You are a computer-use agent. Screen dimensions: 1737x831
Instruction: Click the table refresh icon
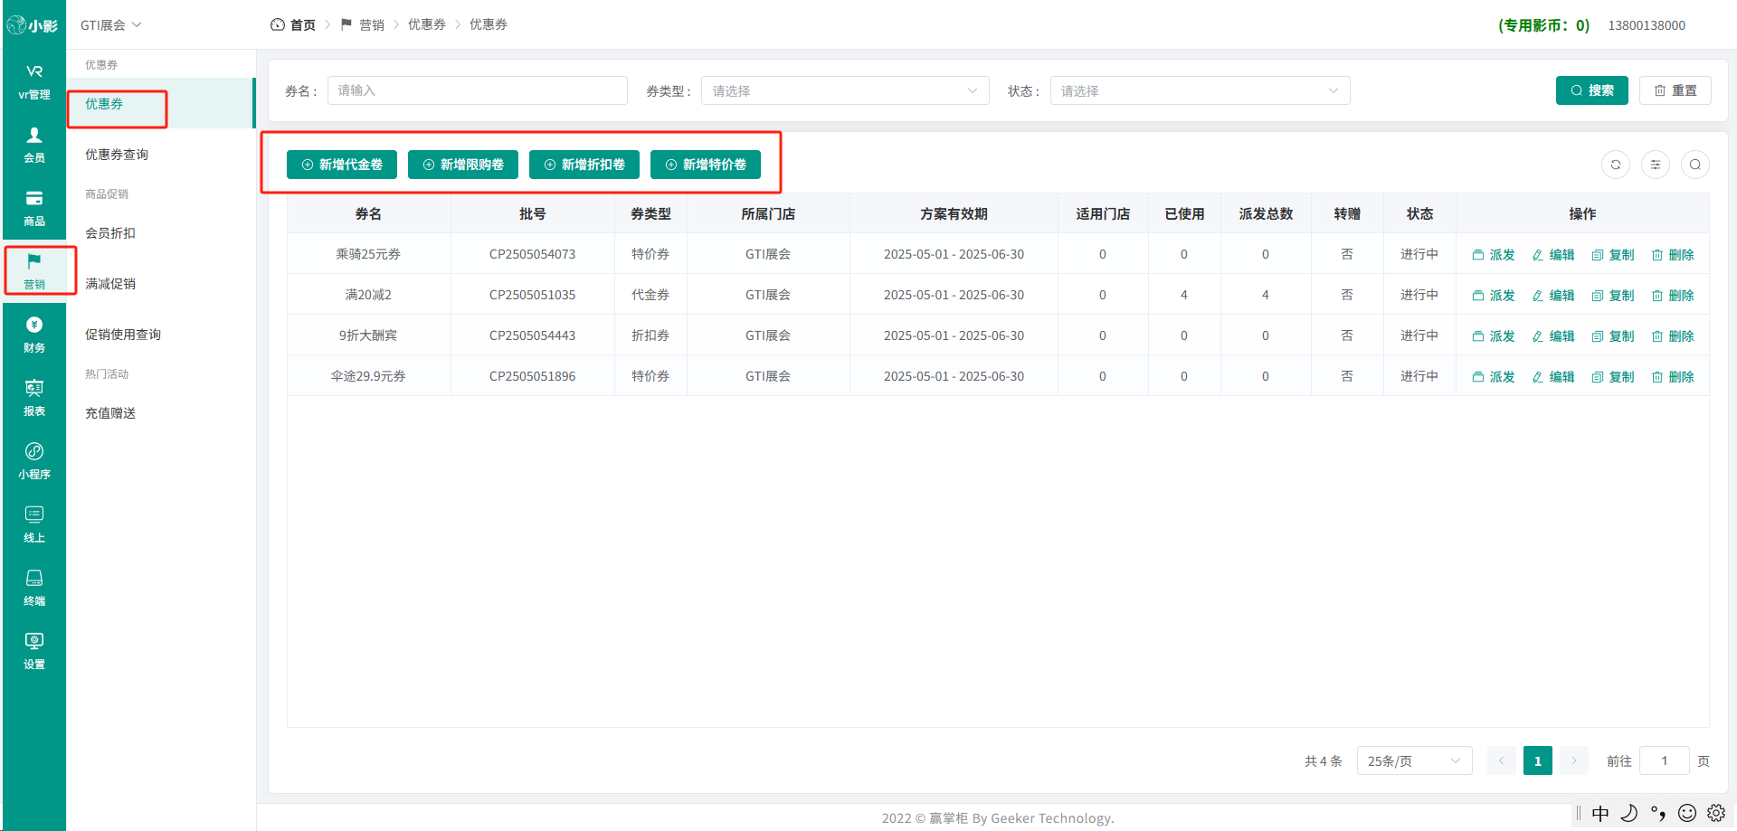[x=1616, y=165]
